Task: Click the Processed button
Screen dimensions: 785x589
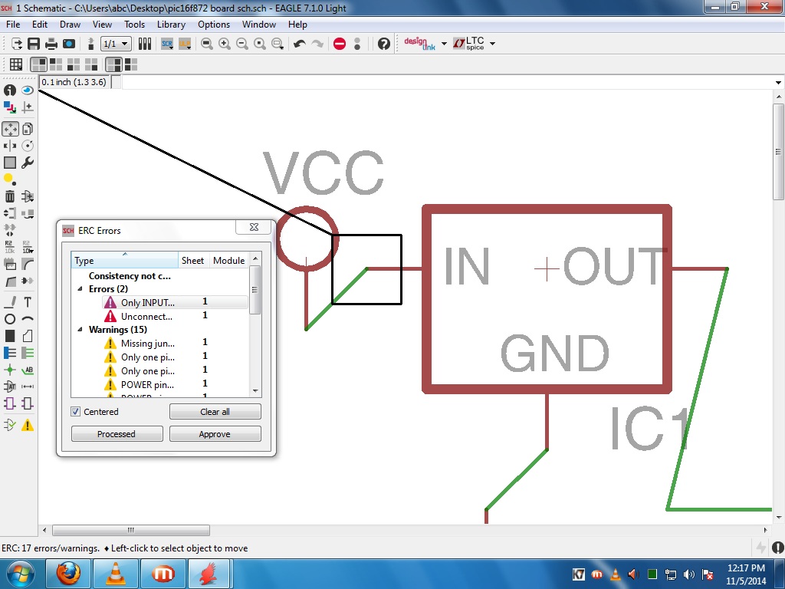Action: coord(117,434)
